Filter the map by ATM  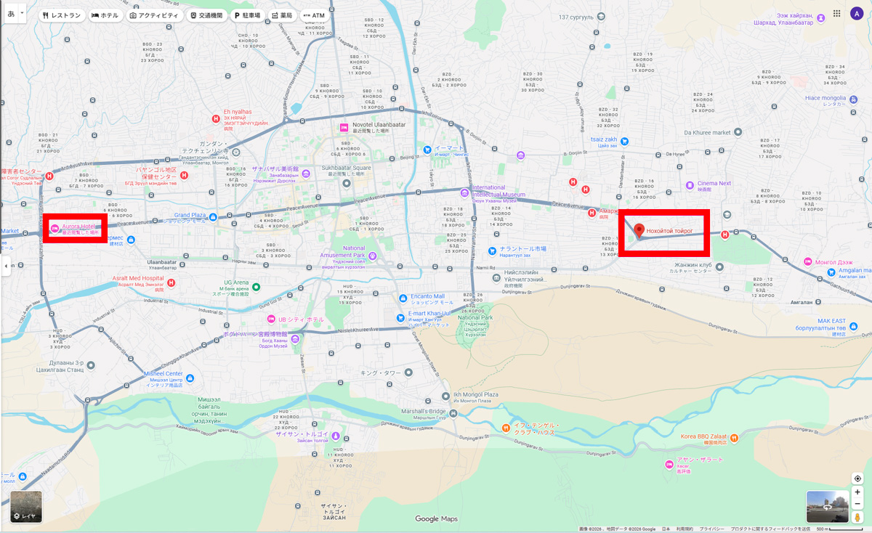coord(314,15)
